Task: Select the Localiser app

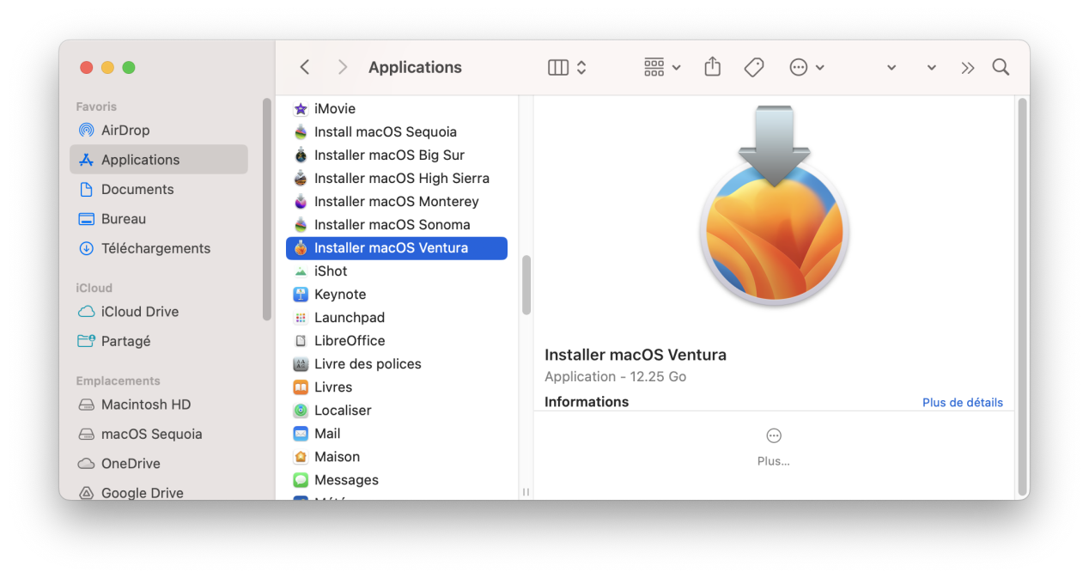Action: pyautogui.click(x=397, y=411)
